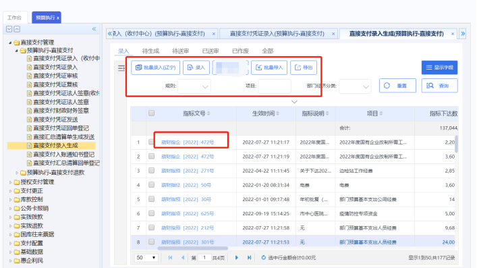Viewport: 477px width, 268px height.
Task: Tick the checkbox for row 7
Action: click(152, 227)
